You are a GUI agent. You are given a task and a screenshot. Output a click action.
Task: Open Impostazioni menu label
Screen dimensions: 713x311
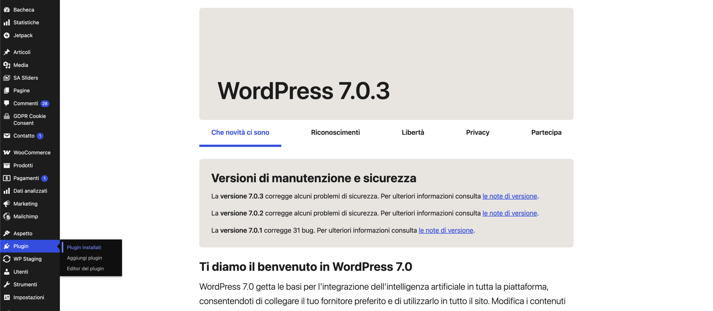click(29, 297)
